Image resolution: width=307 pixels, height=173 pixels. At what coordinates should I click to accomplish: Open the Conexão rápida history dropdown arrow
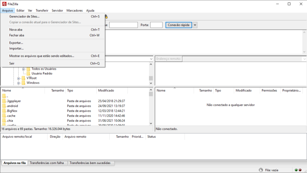coord(195,25)
